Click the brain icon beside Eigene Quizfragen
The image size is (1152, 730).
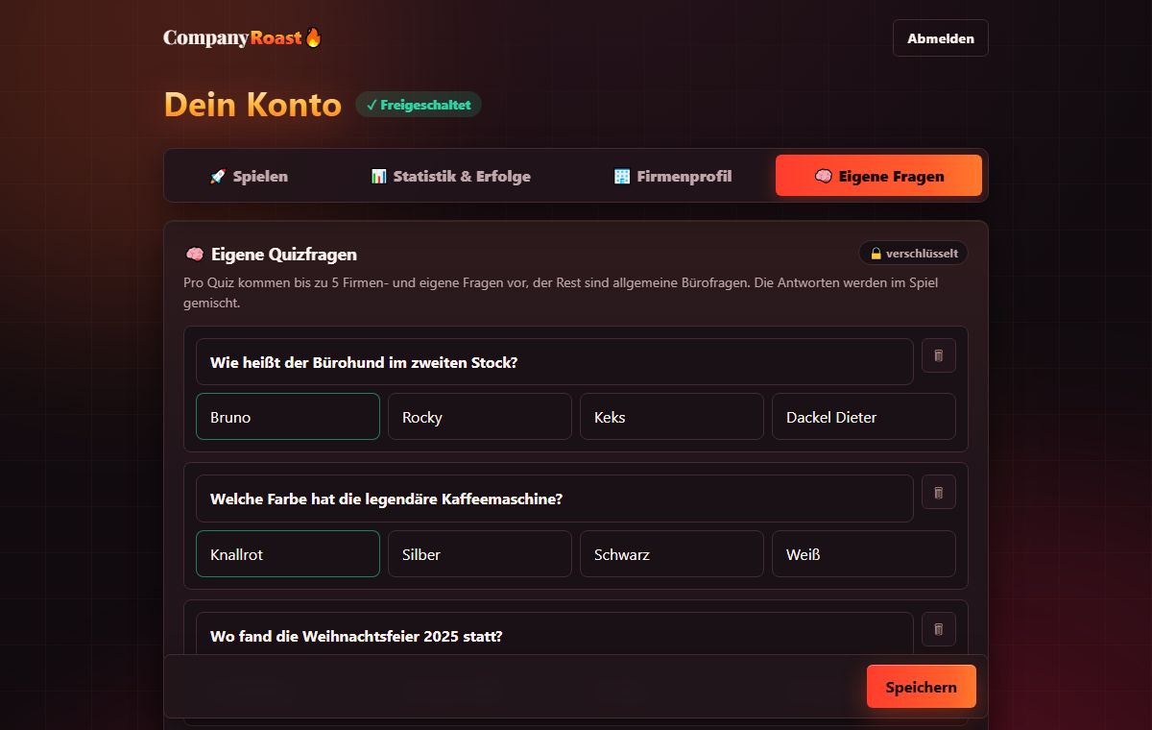pos(194,255)
